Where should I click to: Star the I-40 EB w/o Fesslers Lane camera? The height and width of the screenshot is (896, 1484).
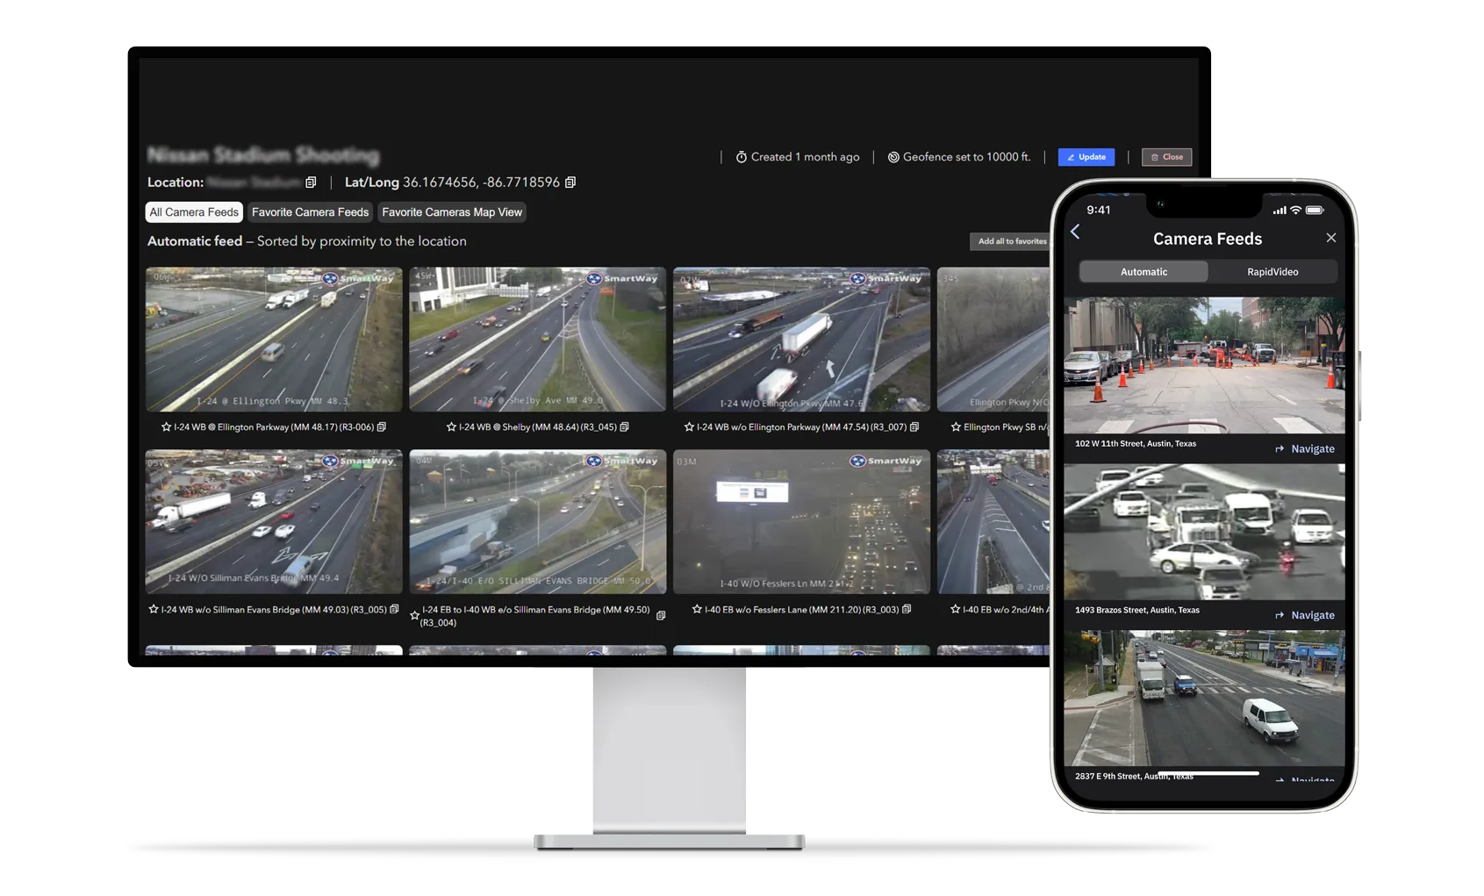pyautogui.click(x=697, y=609)
